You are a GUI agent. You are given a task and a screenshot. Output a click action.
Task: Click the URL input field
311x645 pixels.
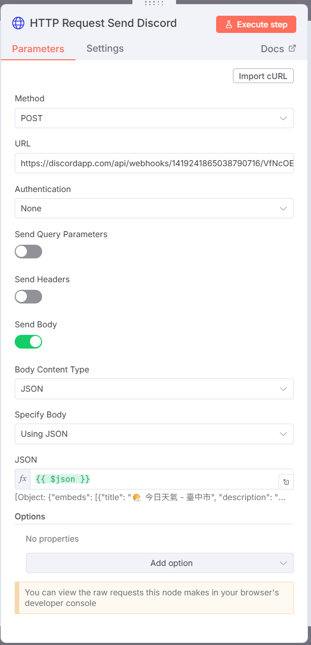pyautogui.click(x=154, y=163)
